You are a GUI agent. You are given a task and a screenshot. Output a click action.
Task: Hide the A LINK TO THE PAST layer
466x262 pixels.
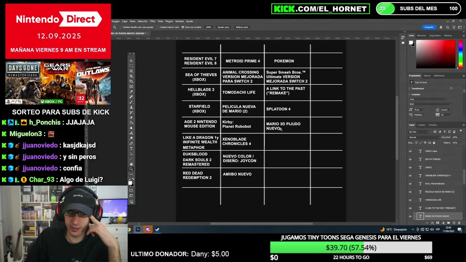pyautogui.click(x=410, y=208)
